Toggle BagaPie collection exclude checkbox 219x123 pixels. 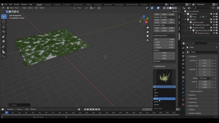[x=211, y=19]
